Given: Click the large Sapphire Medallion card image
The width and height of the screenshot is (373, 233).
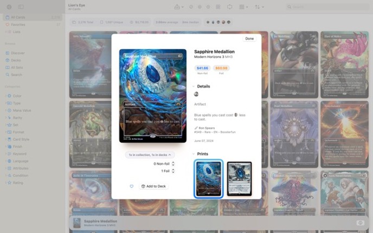Looking at the screenshot, I should (153, 96).
